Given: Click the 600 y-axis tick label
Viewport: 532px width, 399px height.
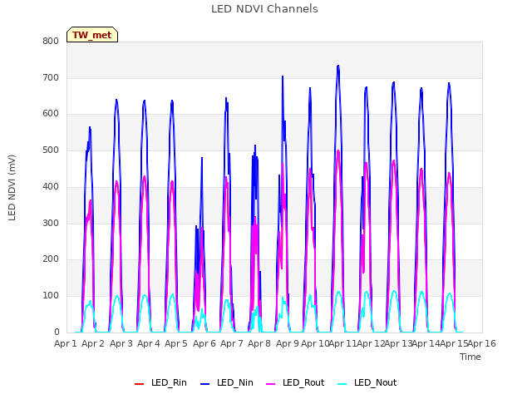Looking at the screenshot, I should [x=51, y=114].
